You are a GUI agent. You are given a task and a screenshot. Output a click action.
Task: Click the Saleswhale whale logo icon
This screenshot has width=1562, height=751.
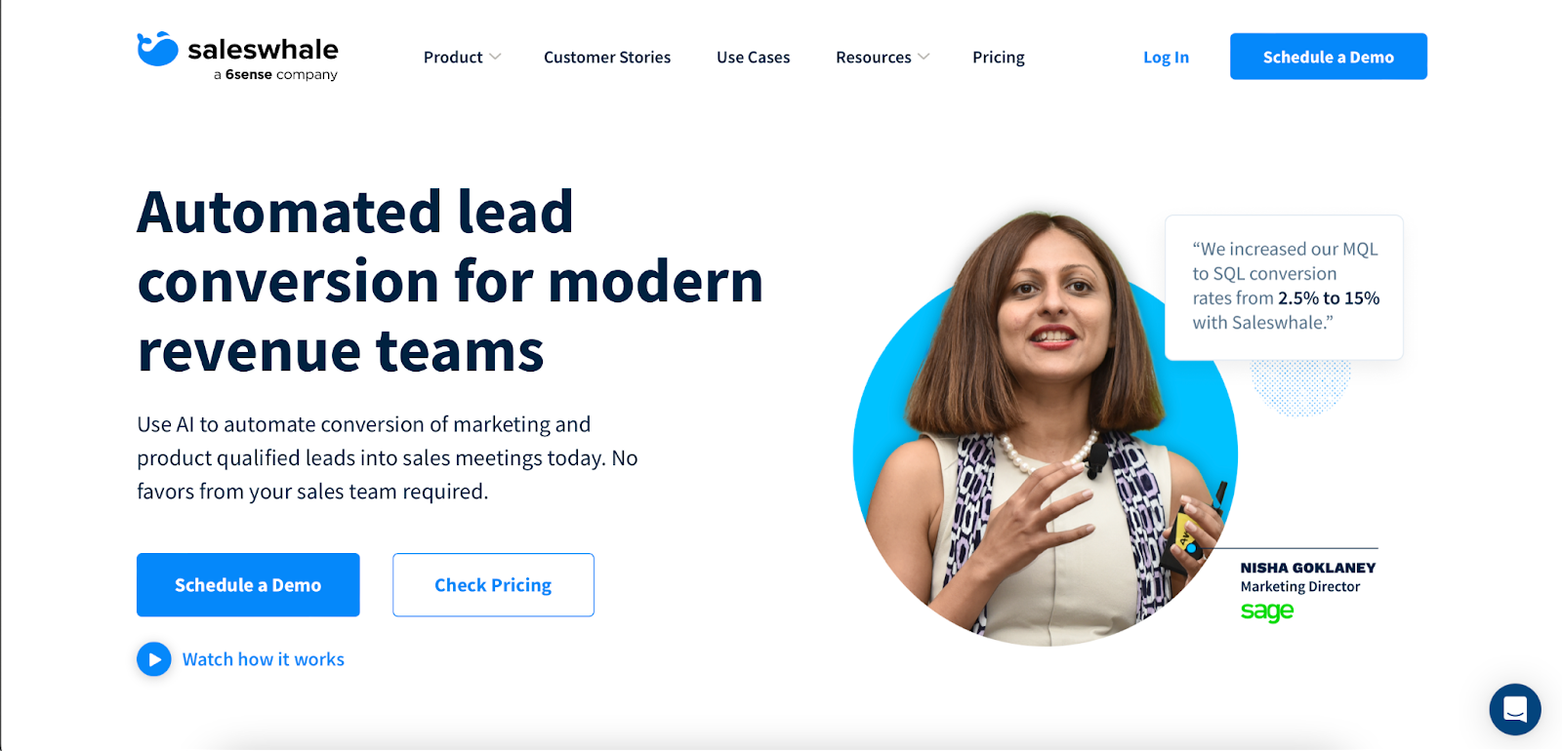pyautogui.click(x=157, y=49)
